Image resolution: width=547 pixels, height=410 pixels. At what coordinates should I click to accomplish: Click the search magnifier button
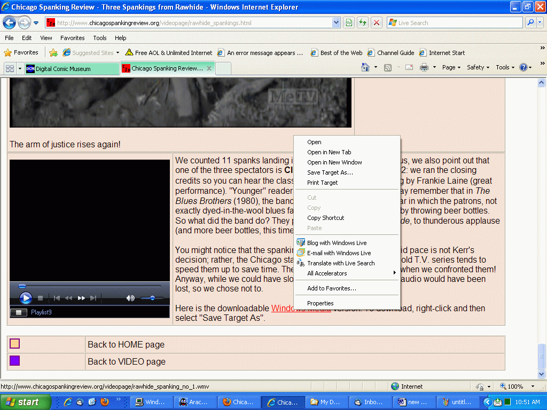coord(530,22)
